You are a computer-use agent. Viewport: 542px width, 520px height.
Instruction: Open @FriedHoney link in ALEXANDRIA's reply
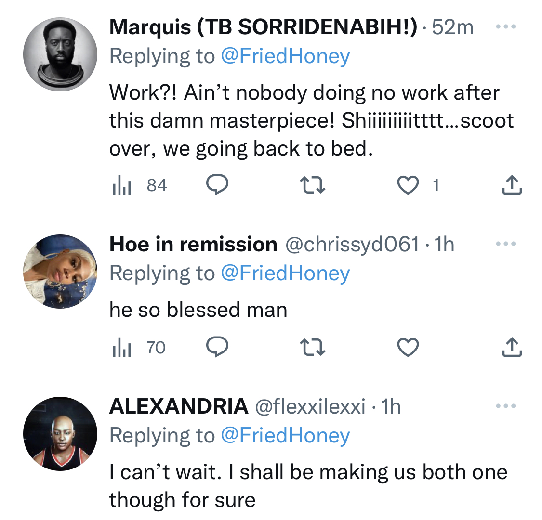(285, 435)
